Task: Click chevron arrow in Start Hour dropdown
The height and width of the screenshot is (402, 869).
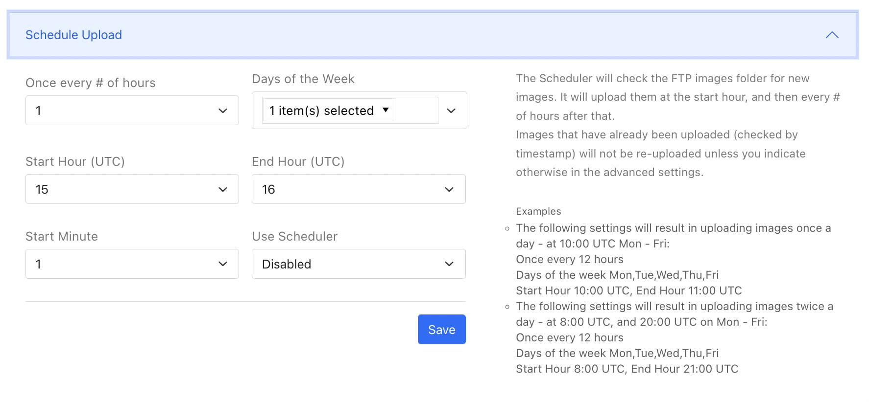Action: 223,189
